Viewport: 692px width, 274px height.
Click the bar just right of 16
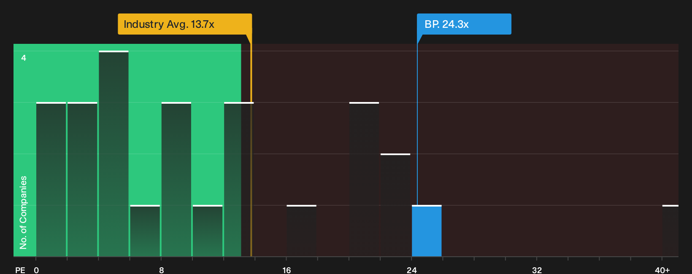(302, 231)
